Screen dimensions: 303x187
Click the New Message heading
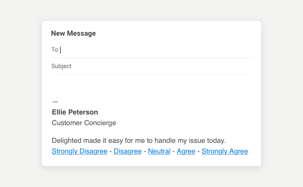point(73,33)
